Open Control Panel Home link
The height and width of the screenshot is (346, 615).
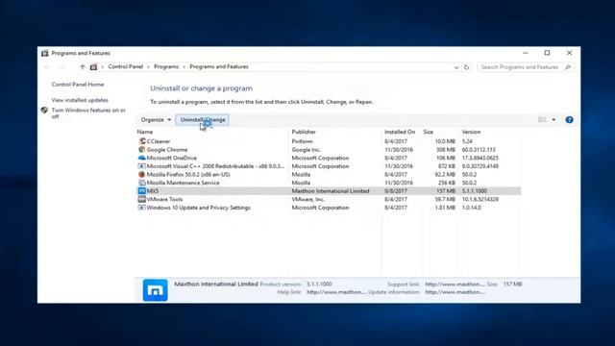point(78,85)
